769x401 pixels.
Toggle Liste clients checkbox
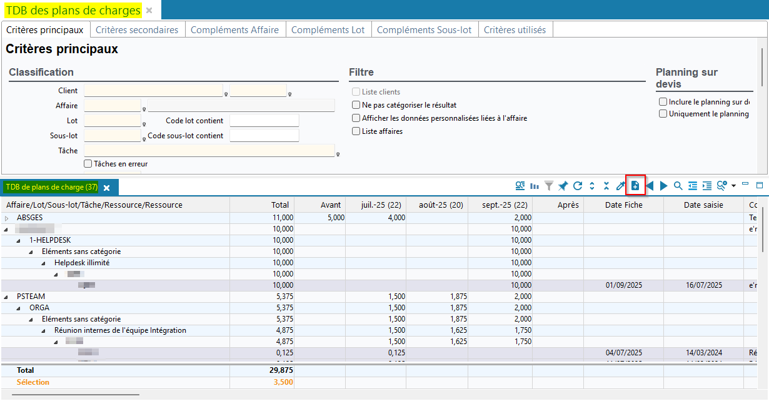[x=356, y=92]
